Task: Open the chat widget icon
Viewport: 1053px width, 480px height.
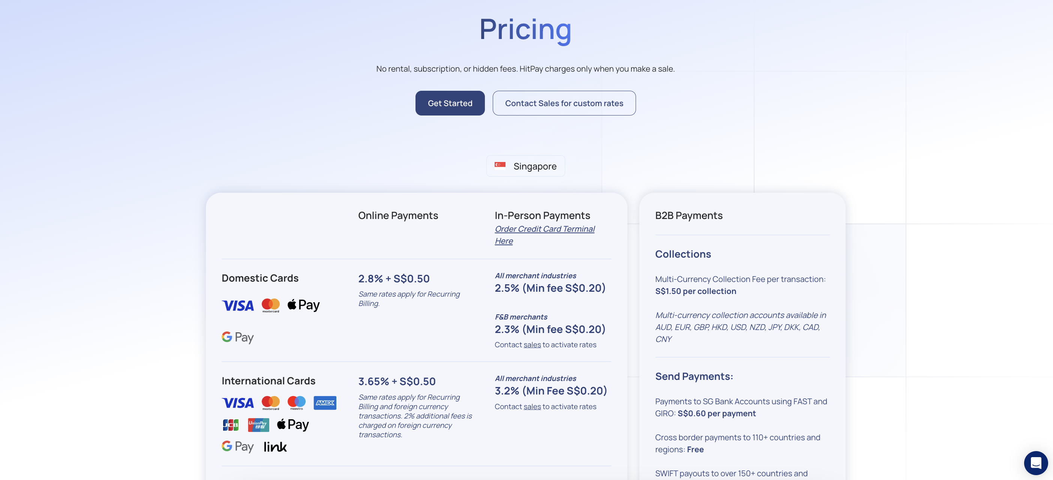Action: tap(1035, 463)
